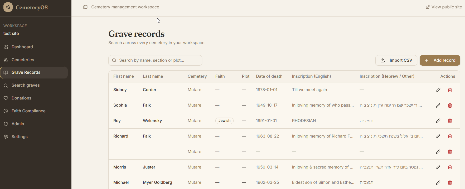Edit the Morris Juster record
This screenshot has height=189, width=465.
(x=438, y=167)
